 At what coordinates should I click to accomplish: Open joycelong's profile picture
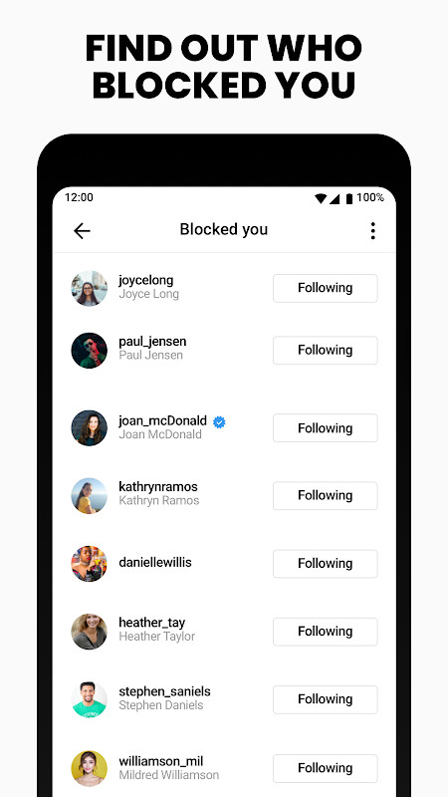point(90,288)
